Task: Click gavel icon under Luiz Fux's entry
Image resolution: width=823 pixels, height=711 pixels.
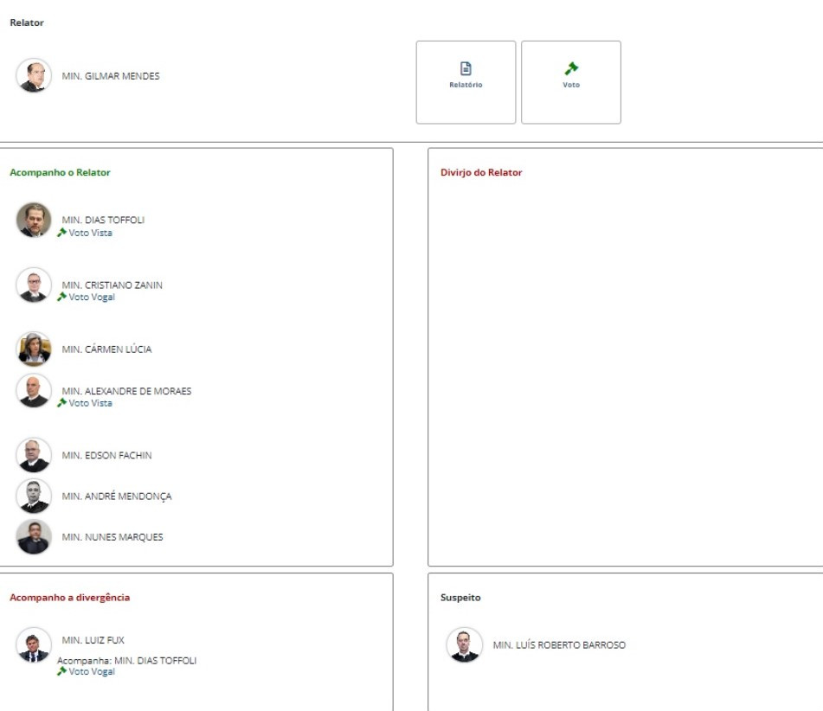Action: tap(62, 672)
